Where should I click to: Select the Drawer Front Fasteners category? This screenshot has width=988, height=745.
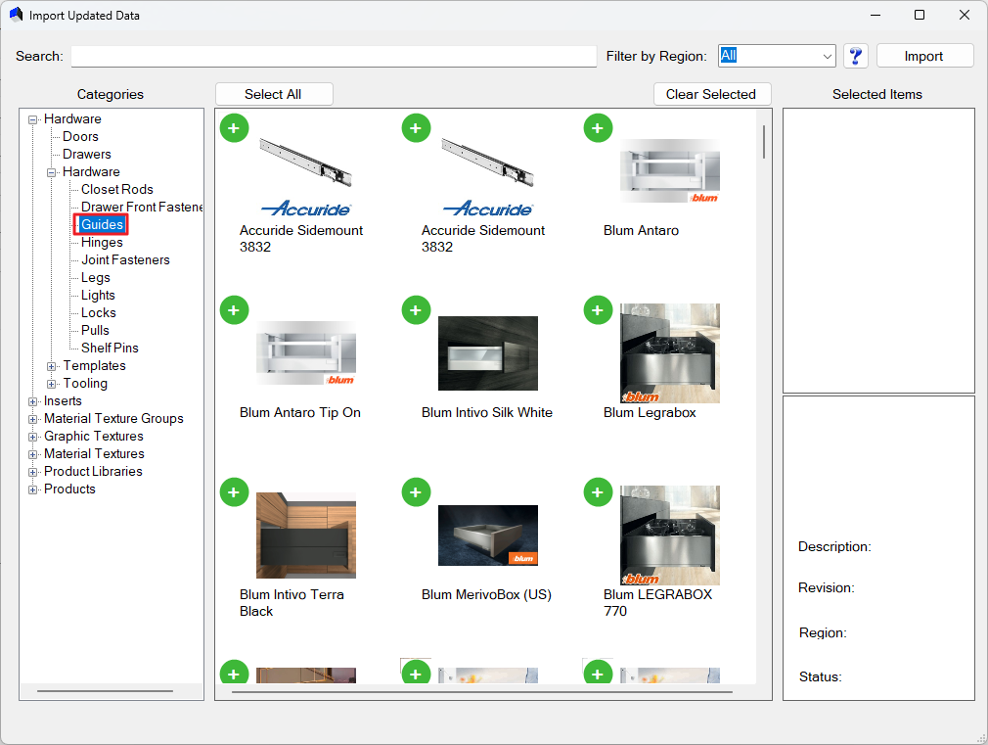coord(142,207)
